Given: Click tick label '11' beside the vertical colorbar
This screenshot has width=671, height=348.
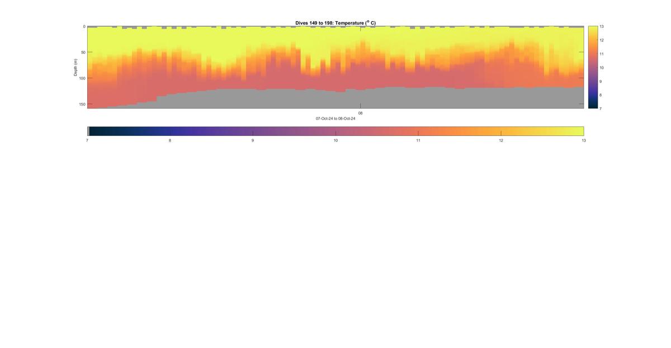Looking at the screenshot, I should [x=602, y=54].
